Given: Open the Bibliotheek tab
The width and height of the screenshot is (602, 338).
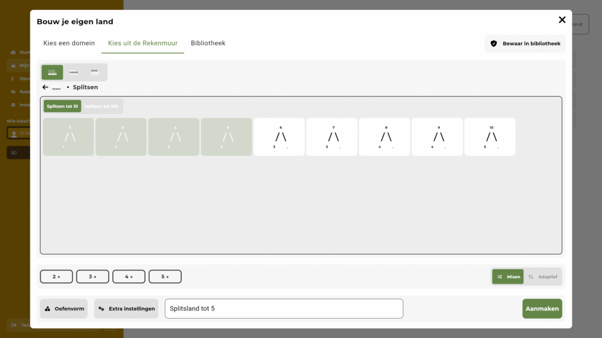Looking at the screenshot, I should click(x=208, y=43).
